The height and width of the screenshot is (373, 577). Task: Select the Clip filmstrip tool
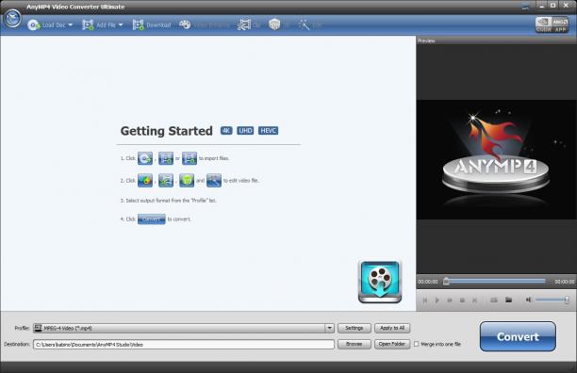(x=249, y=25)
